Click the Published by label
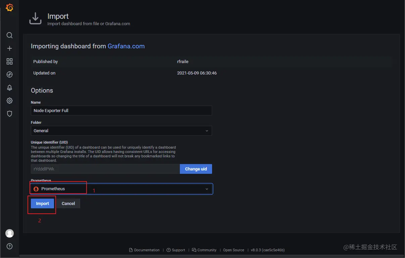The height and width of the screenshot is (258, 405). tap(46, 61)
